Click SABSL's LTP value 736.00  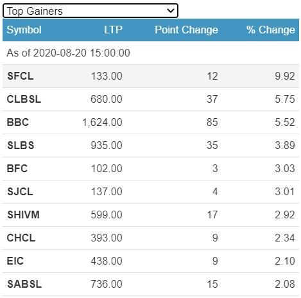click(107, 284)
